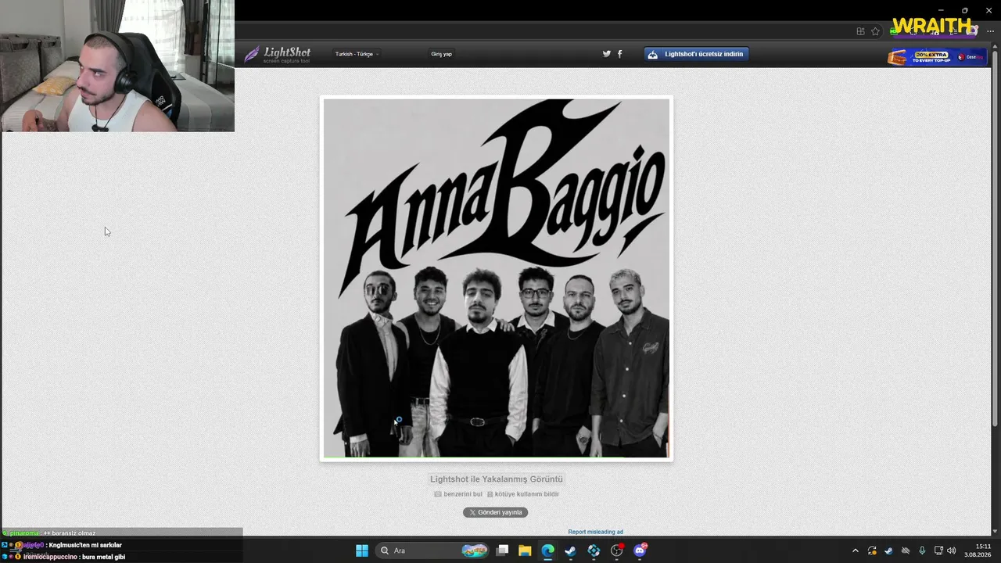Viewport: 1001px width, 563px height.
Task: Click the sync update tray icon
Action: [872, 550]
